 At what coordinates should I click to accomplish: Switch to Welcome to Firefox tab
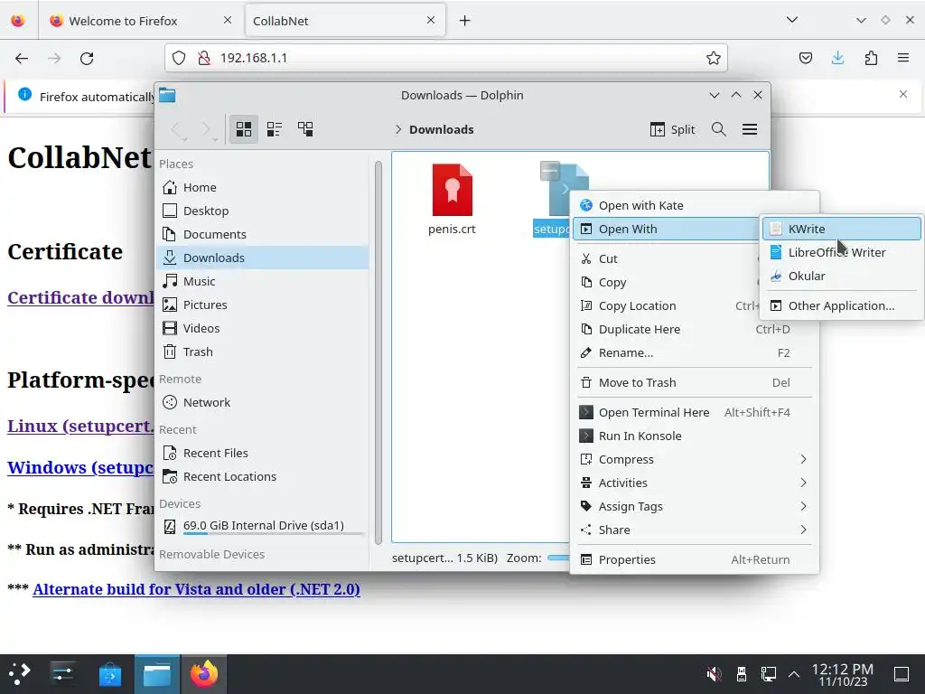click(x=140, y=21)
